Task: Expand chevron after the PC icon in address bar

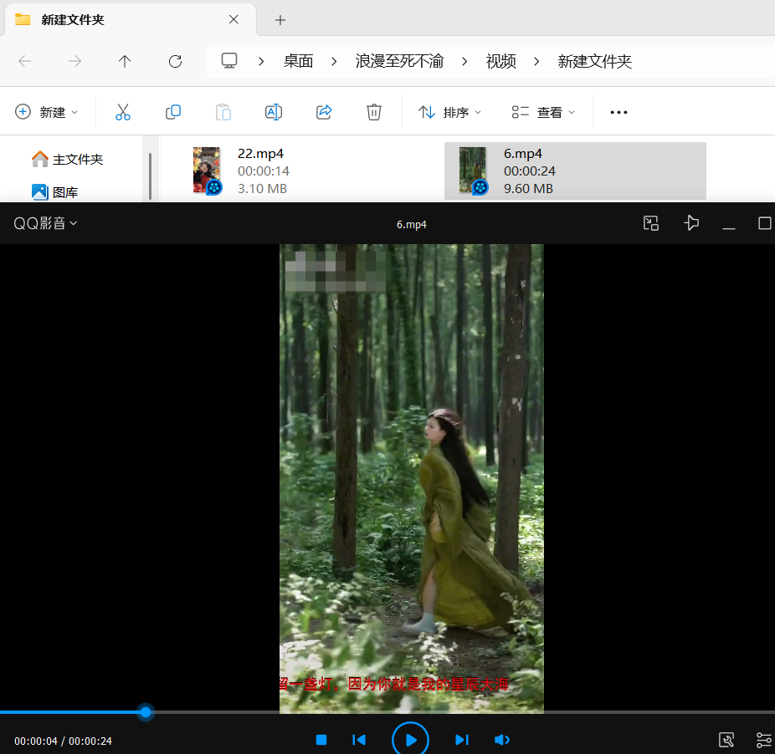Action: 261,62
